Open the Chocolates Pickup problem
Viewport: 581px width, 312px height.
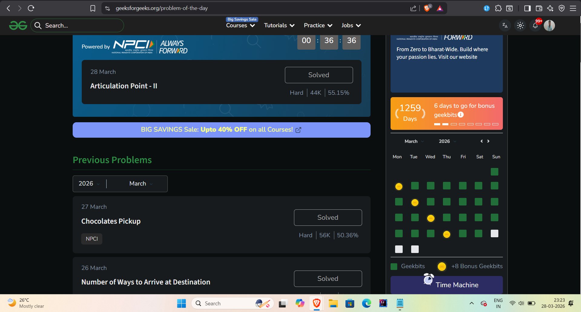111,221
